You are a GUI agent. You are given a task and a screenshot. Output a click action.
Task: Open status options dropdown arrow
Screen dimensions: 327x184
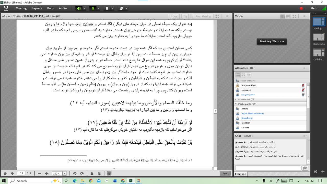point(127,8)
